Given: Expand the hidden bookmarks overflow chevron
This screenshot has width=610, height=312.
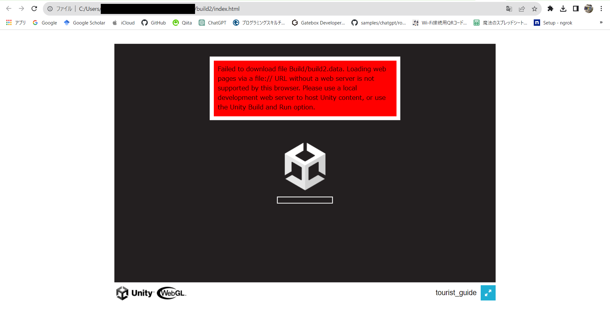Looking at the screenshot, I should [x=601, y=23].
